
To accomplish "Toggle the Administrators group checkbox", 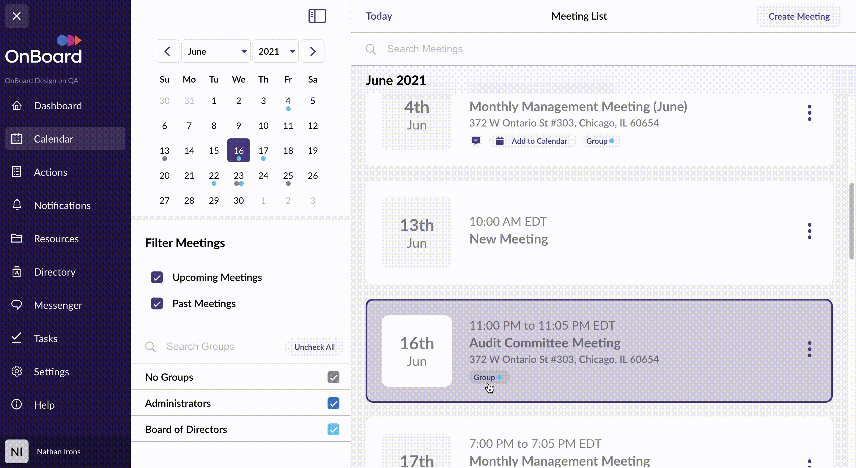I will pos(333,403).
